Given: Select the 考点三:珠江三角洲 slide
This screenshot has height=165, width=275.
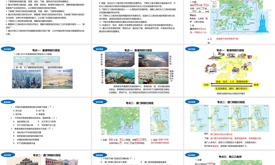Looking at the screenshot, I should click(x=230, y=158).
